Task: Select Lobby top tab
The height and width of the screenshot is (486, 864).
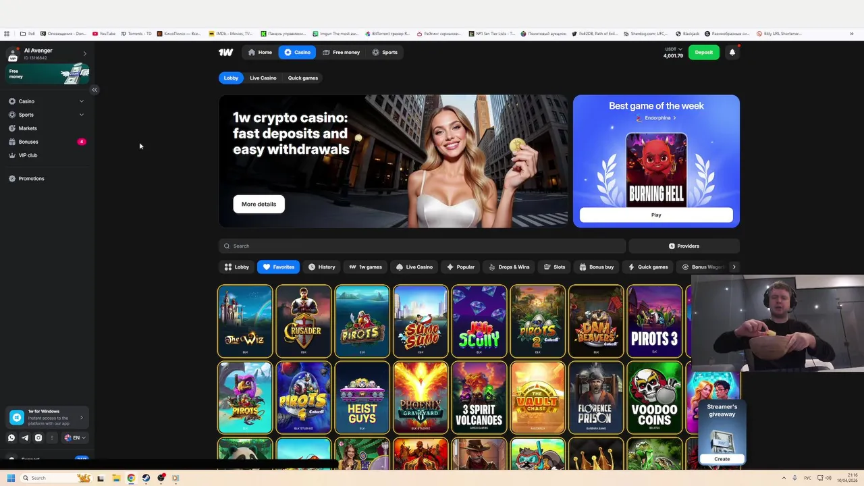Action: pos(231,78)
